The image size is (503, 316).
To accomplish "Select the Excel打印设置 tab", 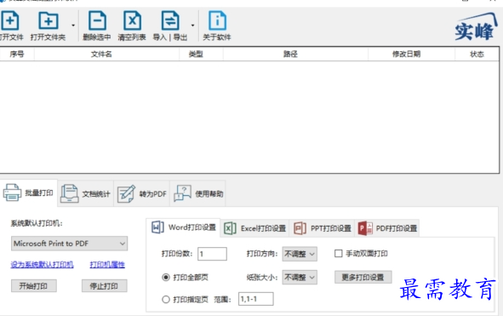I will point(254,228).
